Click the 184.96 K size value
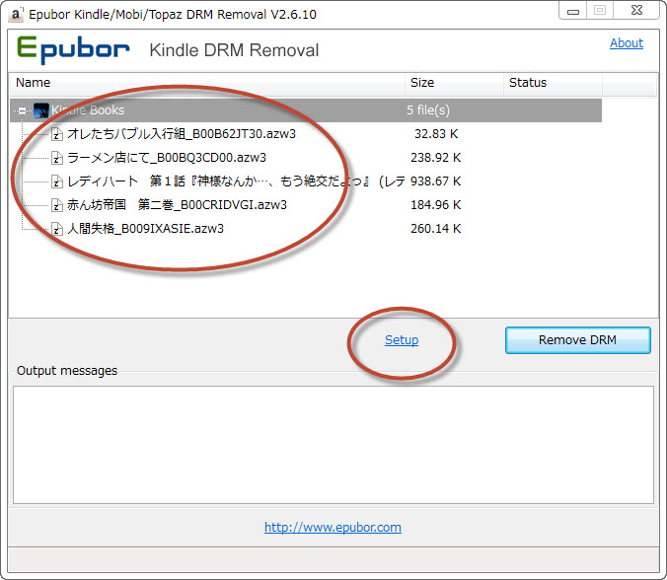The height and width of the screenshot is (580, 667). click(x=435, y=205)
